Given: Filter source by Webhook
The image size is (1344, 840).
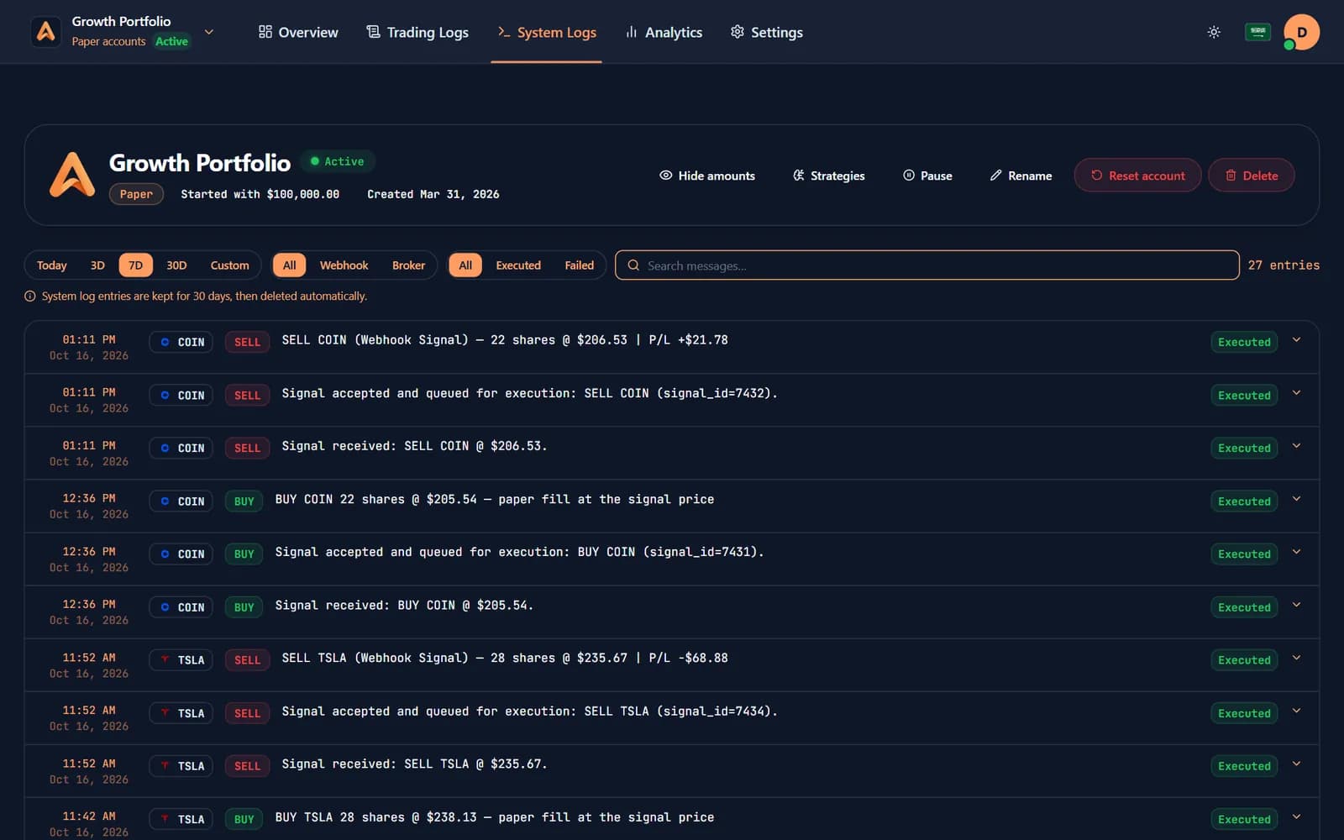Looking at the screenshot, I should (x=344, y=265).
